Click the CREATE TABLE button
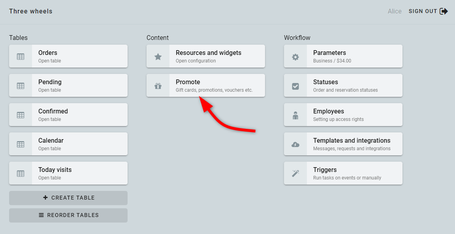Screen dimensions: 455x234 point(68,198)
